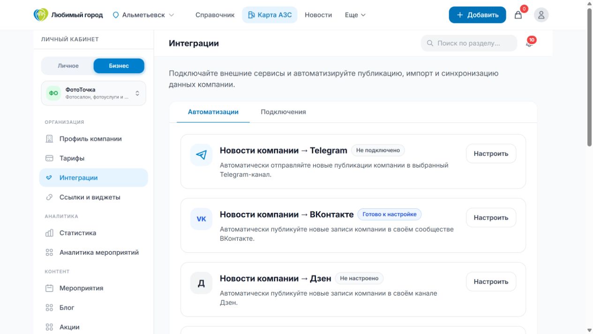Open the shopping bag cart icon

(x=518, y=15)
